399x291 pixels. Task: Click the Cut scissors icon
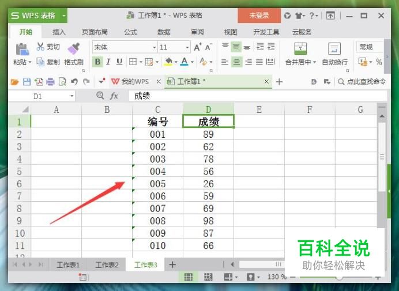click(x=40, y=47)
